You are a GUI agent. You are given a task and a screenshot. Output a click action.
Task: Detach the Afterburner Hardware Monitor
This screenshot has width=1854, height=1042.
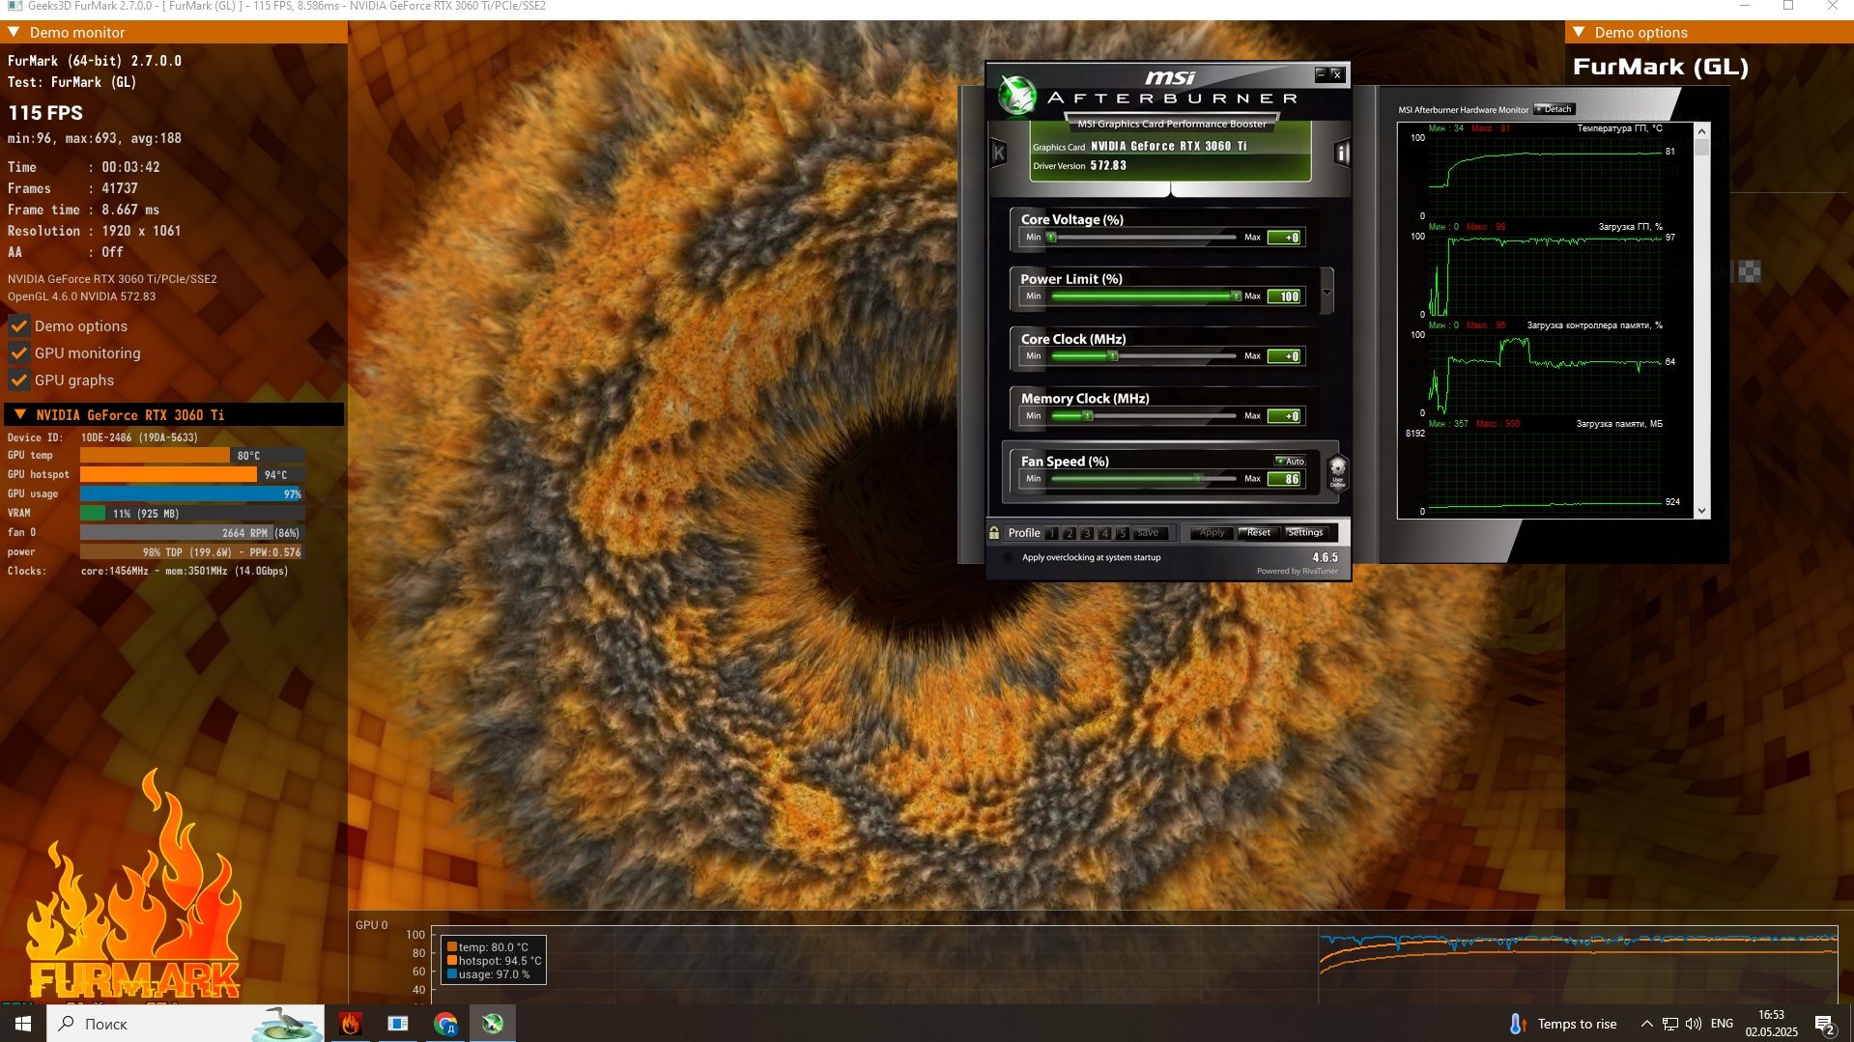1555,109
